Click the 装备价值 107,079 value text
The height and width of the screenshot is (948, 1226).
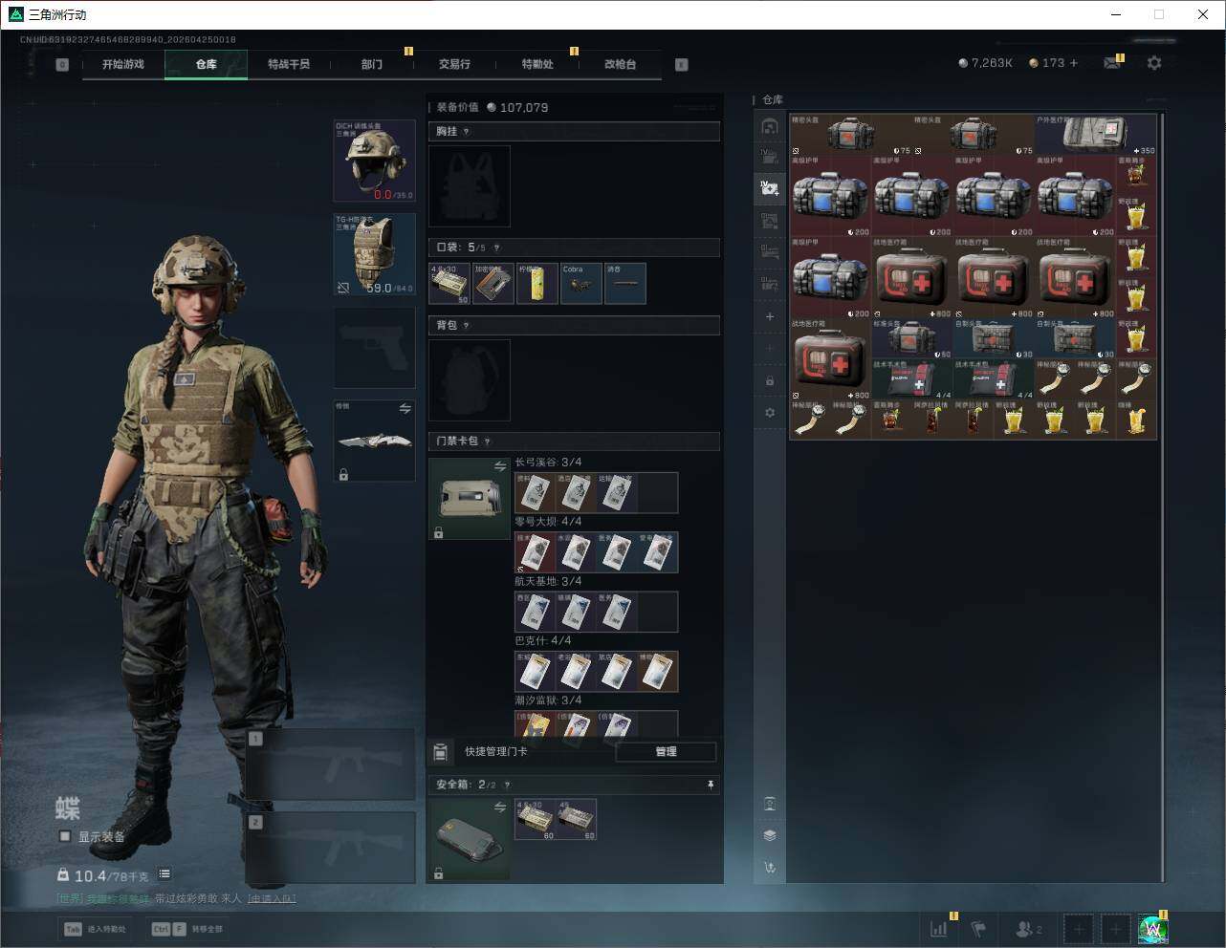tap(493, 108)
